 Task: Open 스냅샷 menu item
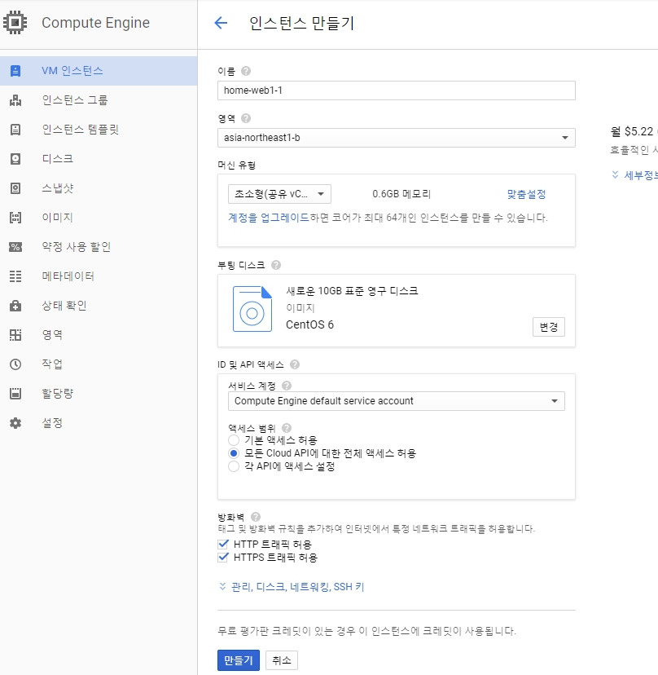[x=99, y=188]
